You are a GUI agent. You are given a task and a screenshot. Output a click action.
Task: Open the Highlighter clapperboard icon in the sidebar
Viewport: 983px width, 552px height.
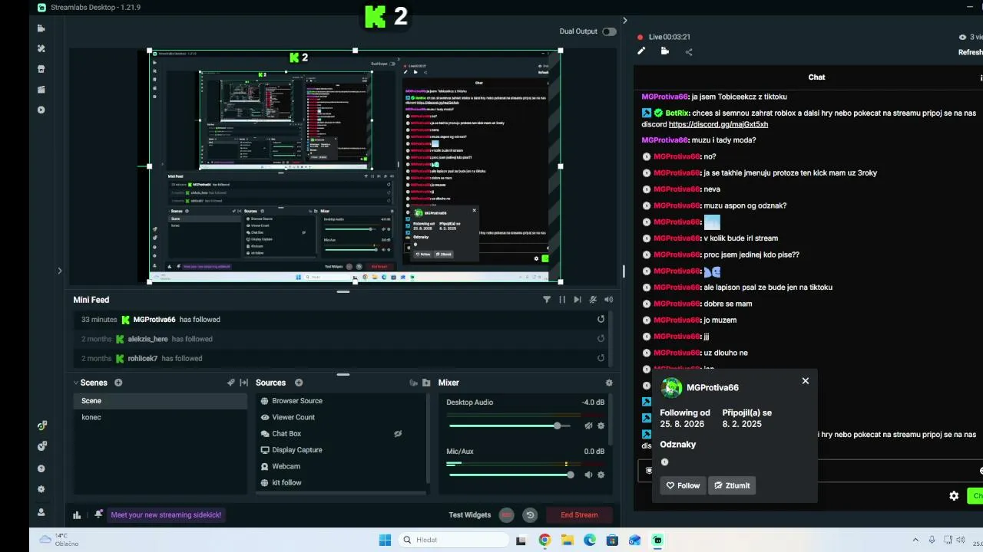pyautogui.click(x=41, y=89)
